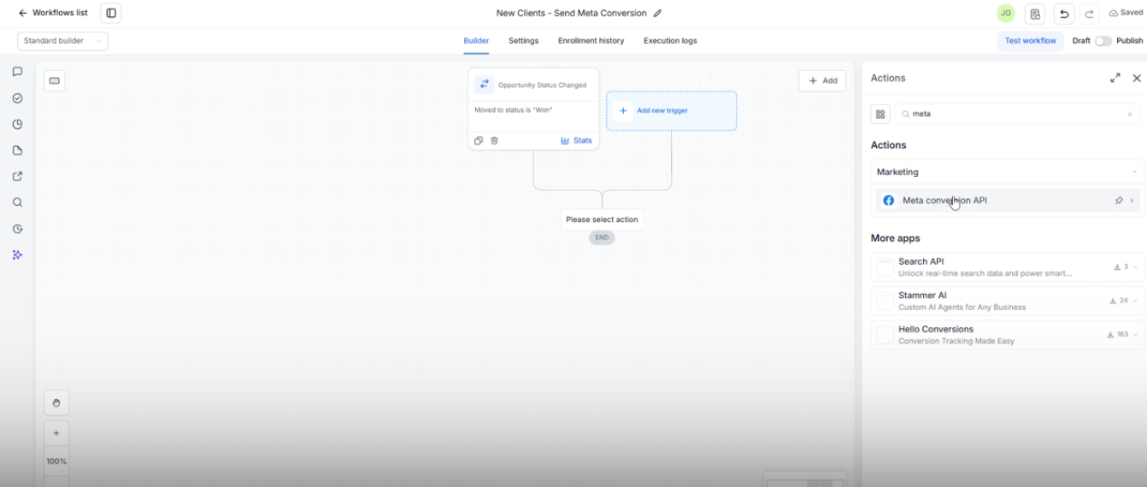1147x487 pixels.
Task: Open the pie chart icon in sidebar
Action: click(17, 124)
